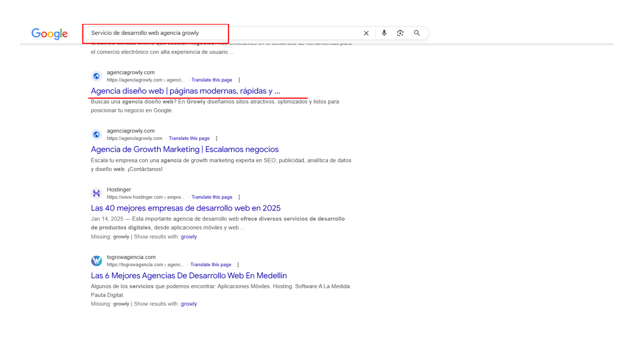
Task: Click the Google logo
Action: pyautogui.click(x=49, y=34)
